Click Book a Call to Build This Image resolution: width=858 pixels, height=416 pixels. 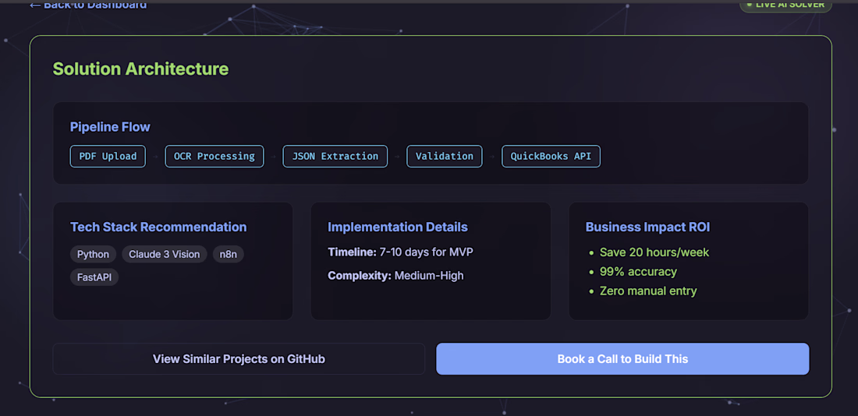(622, 359)
